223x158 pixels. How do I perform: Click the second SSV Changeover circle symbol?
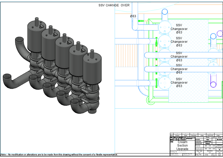coord(165,41)
